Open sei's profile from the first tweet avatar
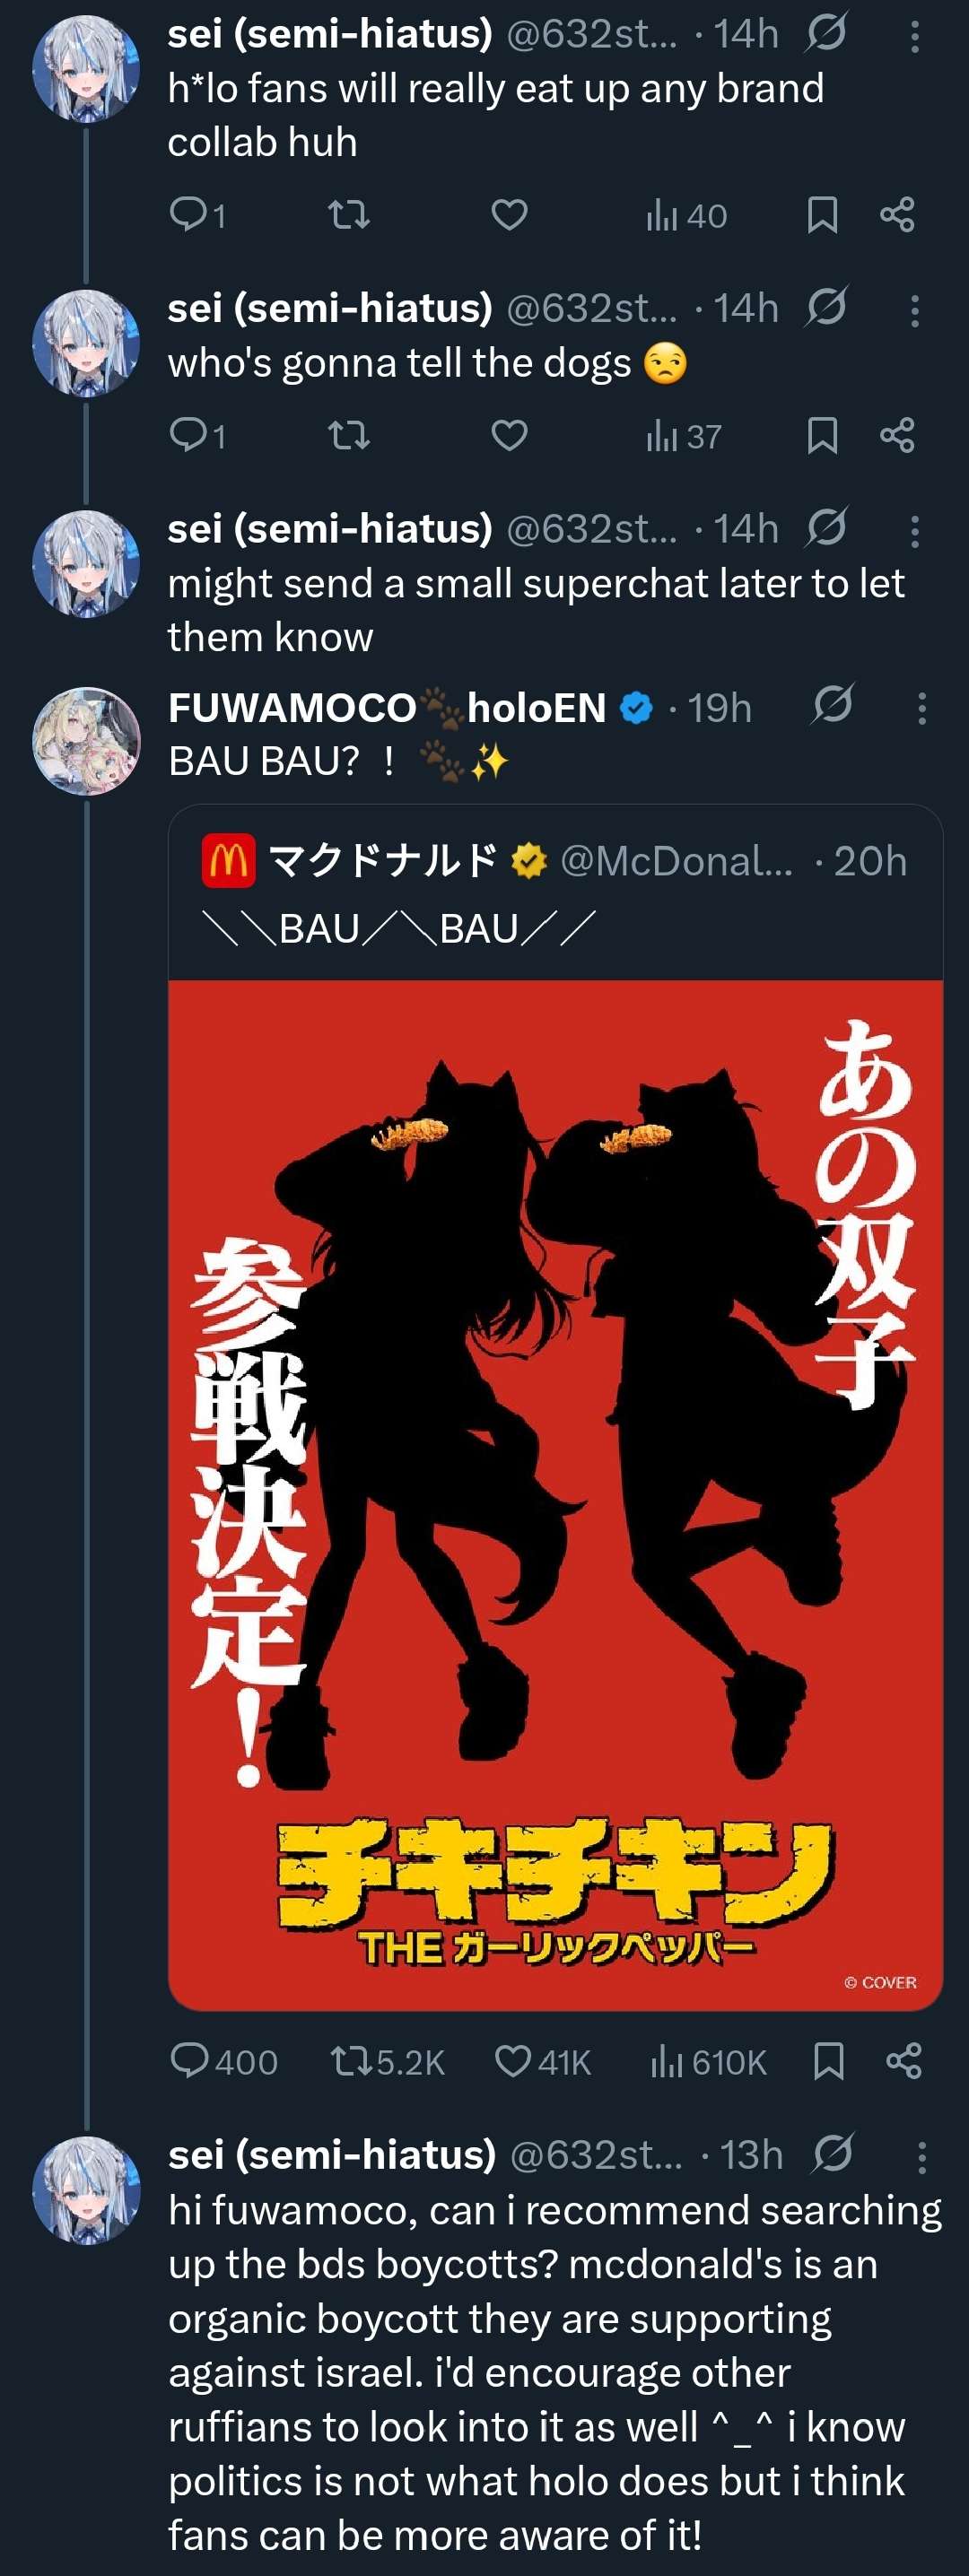 pyautogui.click(x=86, y=68)
